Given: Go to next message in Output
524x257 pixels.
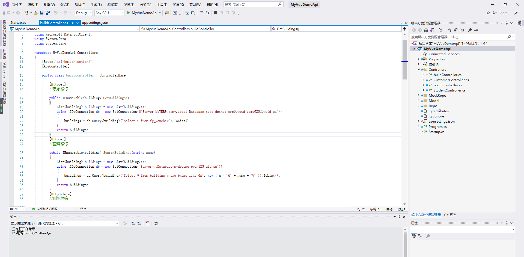Looking at the screenshot, I should [139, 223].
